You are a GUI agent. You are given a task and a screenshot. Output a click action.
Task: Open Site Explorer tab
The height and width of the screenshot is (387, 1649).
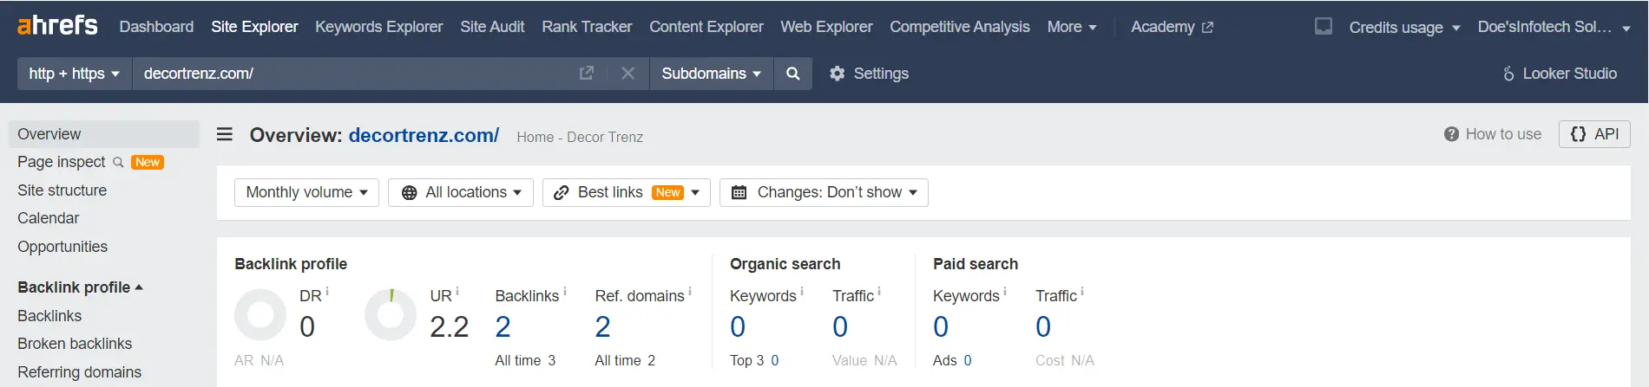tap(254, 27)
